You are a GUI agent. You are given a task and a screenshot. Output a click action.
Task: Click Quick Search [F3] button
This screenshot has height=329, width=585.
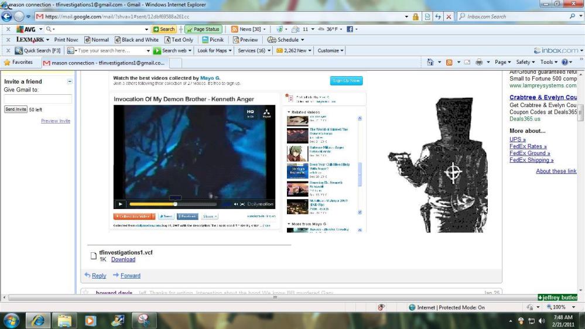coord(37,50)
